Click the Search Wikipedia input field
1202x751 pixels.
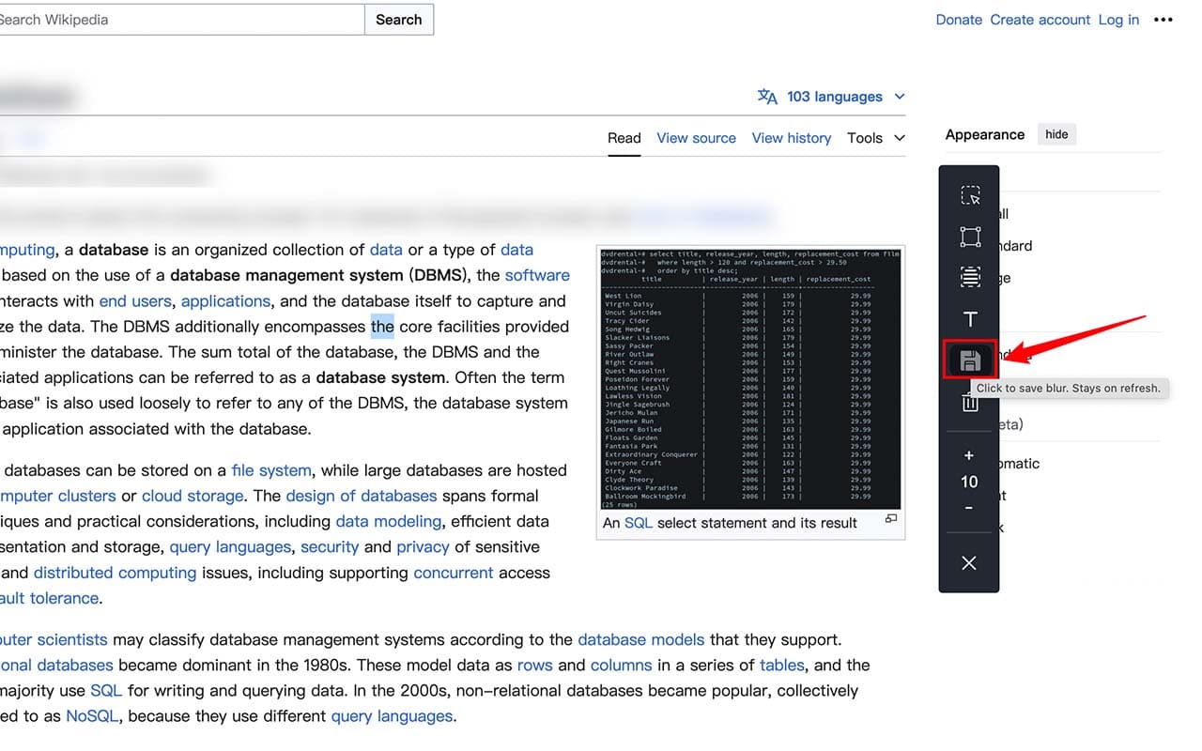click(x=178, y=20)
